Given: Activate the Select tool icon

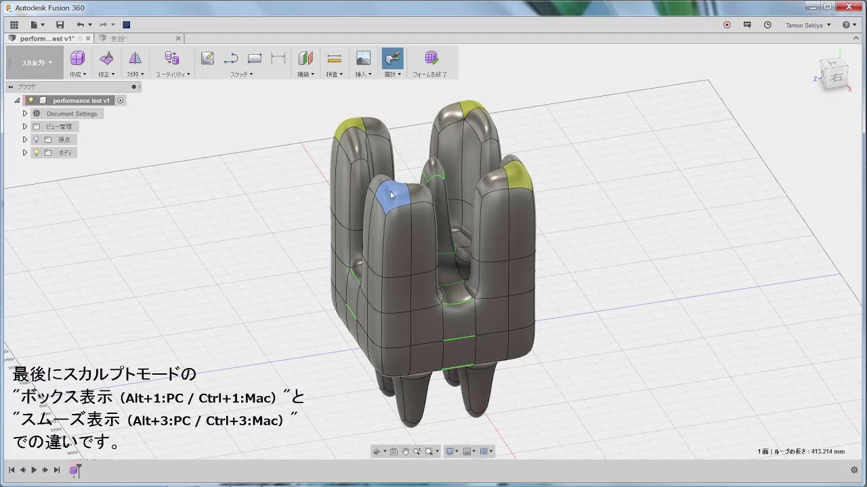Looking at the screenshot, I should coord(392,58).
